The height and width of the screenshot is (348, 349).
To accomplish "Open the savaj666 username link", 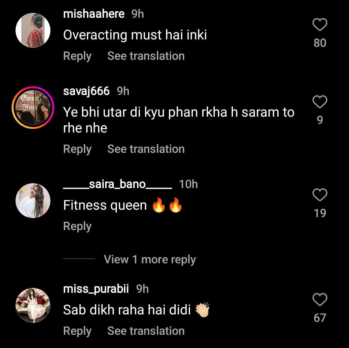I will 86,91.
